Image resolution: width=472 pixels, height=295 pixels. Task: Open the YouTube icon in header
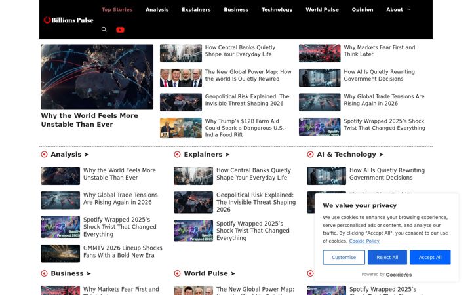(120, 29)
